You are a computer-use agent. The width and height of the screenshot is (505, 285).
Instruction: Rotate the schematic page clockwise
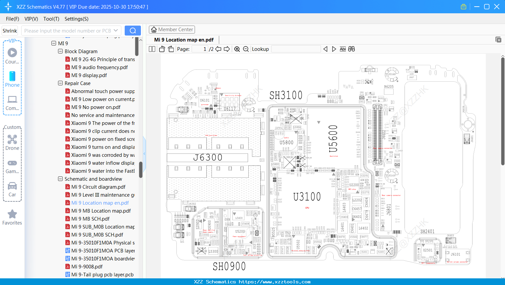point(170,49)
